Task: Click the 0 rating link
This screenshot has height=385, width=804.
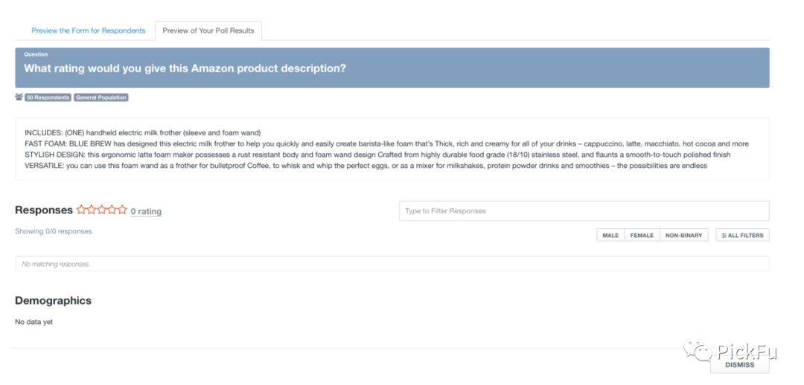Action: point(146,211)
